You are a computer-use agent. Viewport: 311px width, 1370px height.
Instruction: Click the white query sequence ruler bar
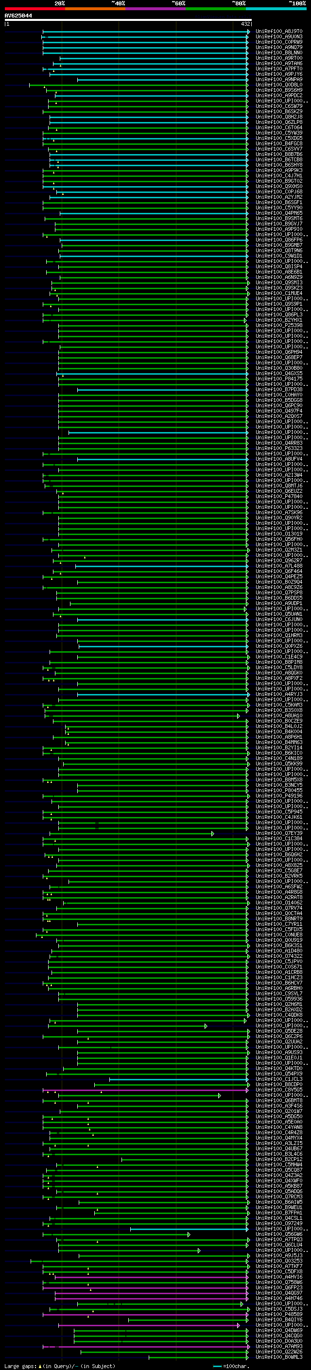(x=128, y=20)
